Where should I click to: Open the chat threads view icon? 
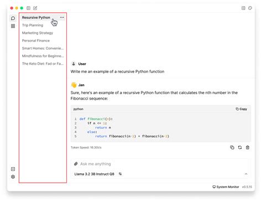point(13,18)
